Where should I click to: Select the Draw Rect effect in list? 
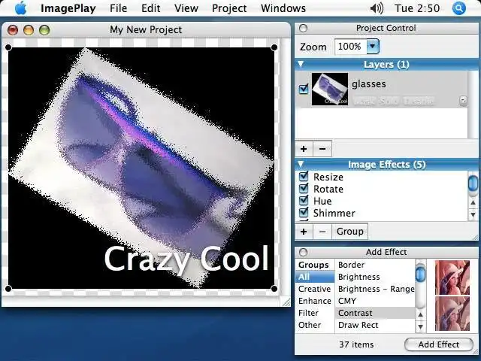375,325
